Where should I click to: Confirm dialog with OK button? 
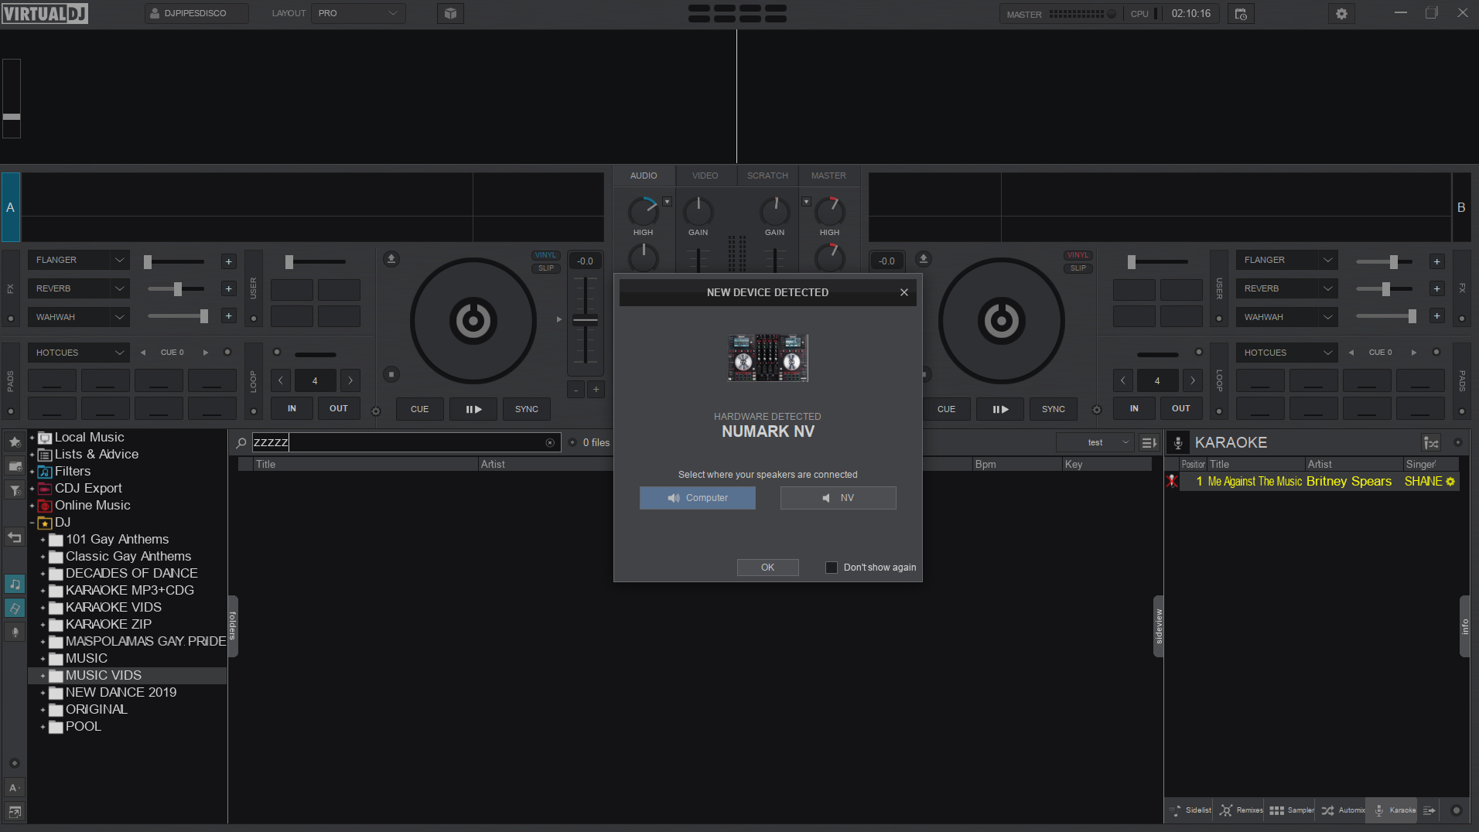tap(767, 568)
